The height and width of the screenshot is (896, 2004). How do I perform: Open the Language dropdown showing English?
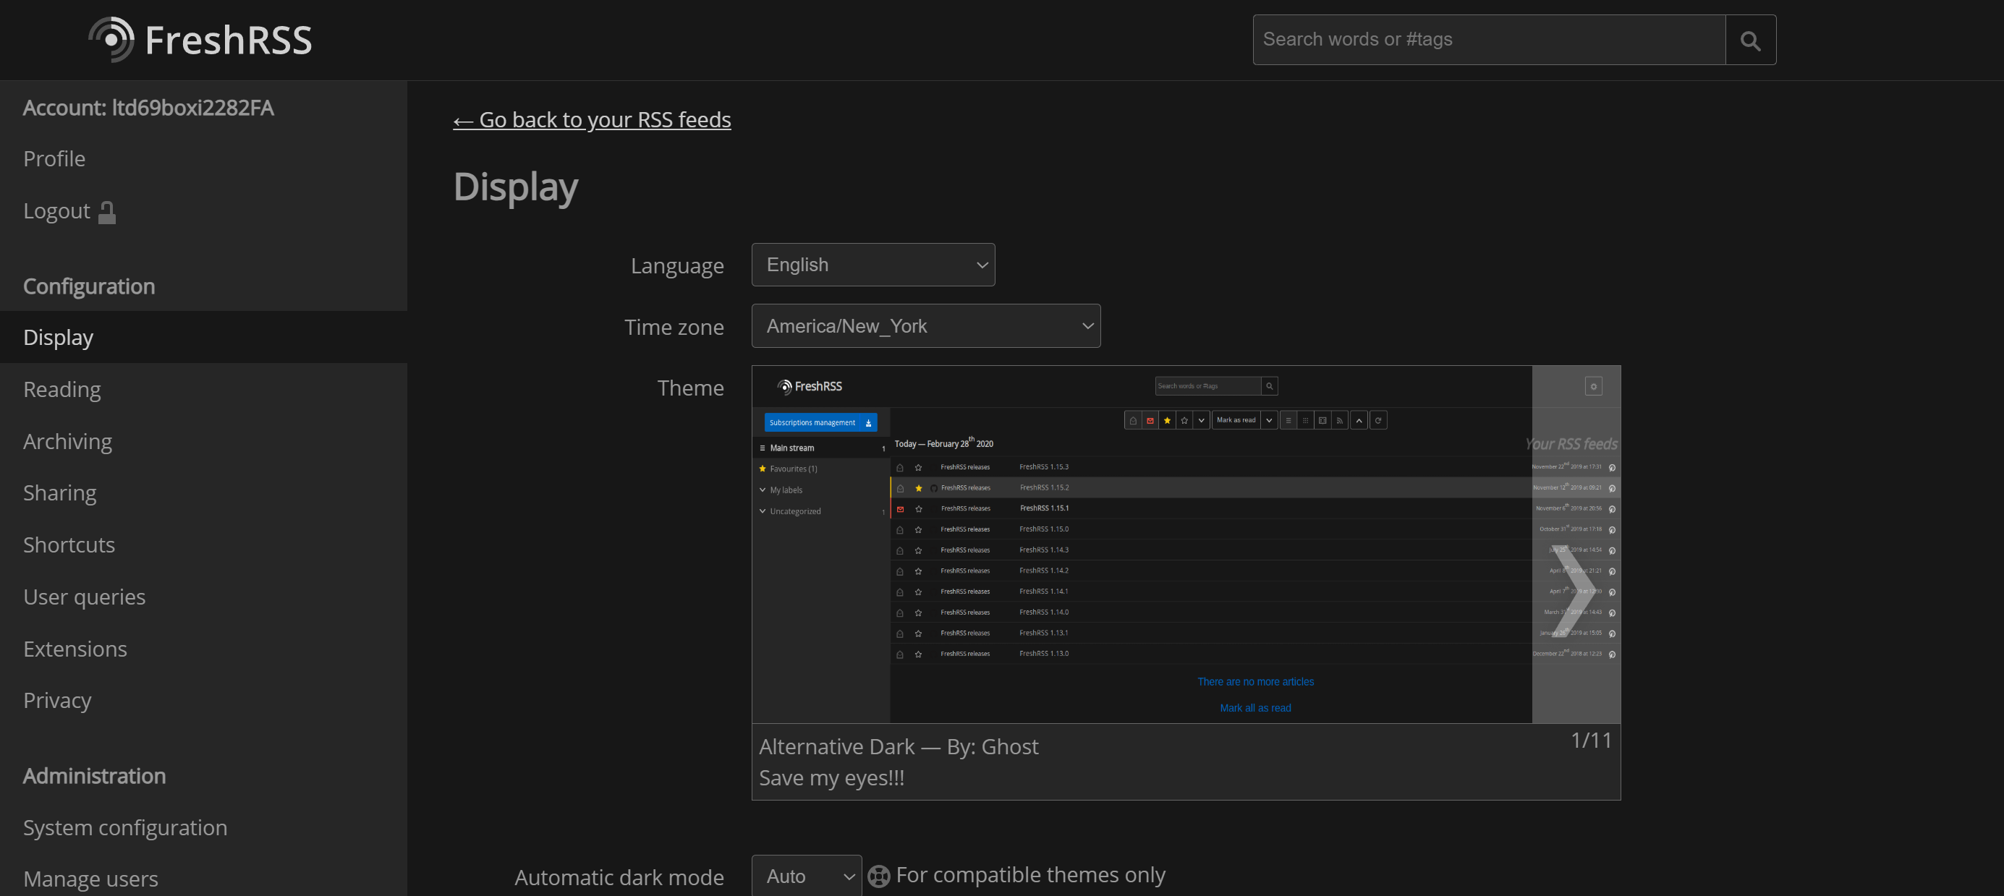tap(872, 265)
